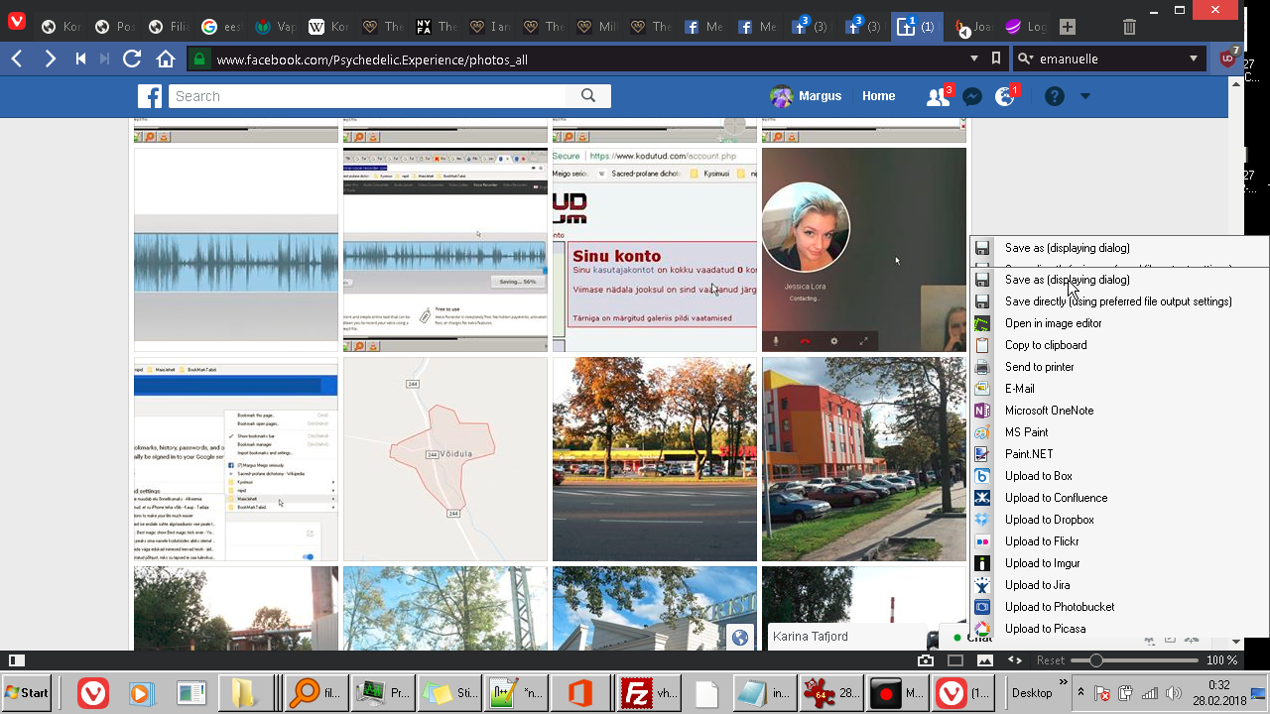Select Copy to clipboard

click(x=1119, y=345)
